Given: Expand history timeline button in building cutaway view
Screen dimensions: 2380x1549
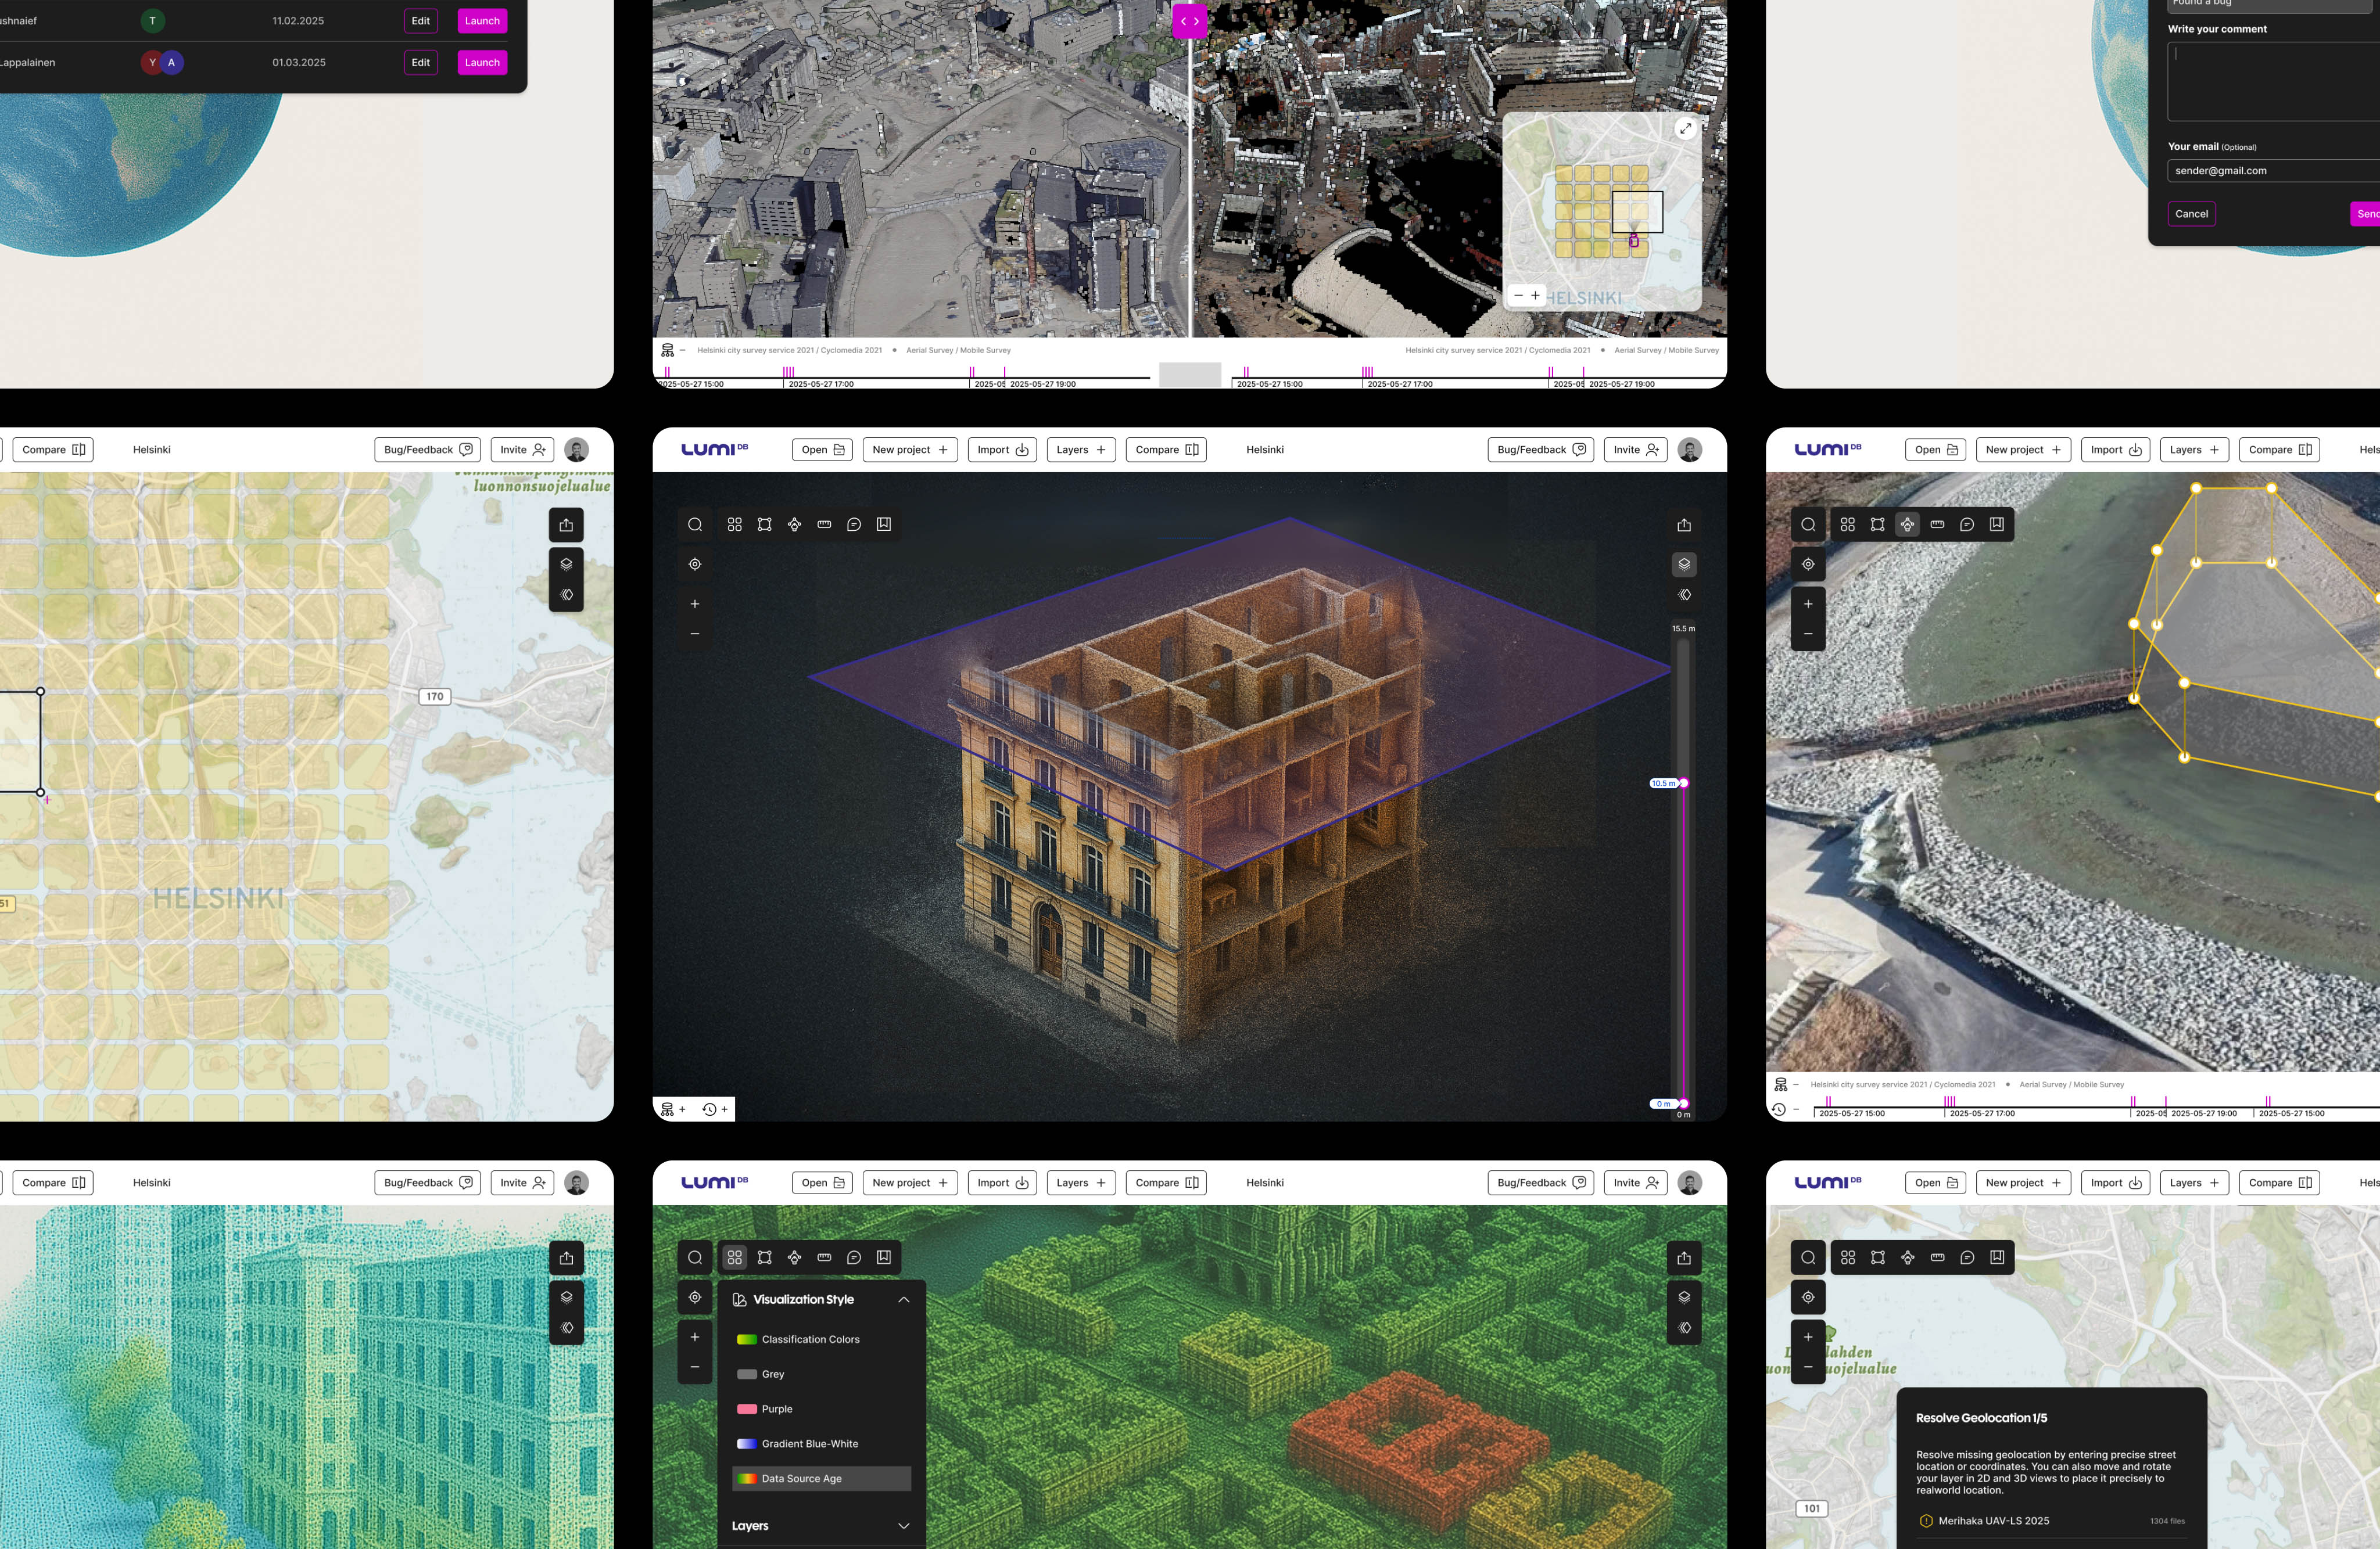Looking at the screenshot, I should 714,1109.
